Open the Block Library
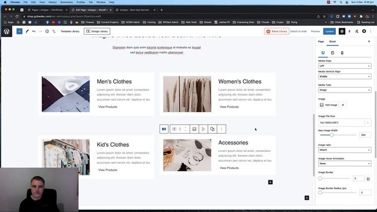 pyautogui.click(x=276, y=31)
